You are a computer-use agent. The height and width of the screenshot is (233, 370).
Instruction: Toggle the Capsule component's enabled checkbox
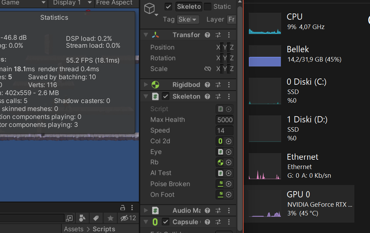(x=166, y=222)
